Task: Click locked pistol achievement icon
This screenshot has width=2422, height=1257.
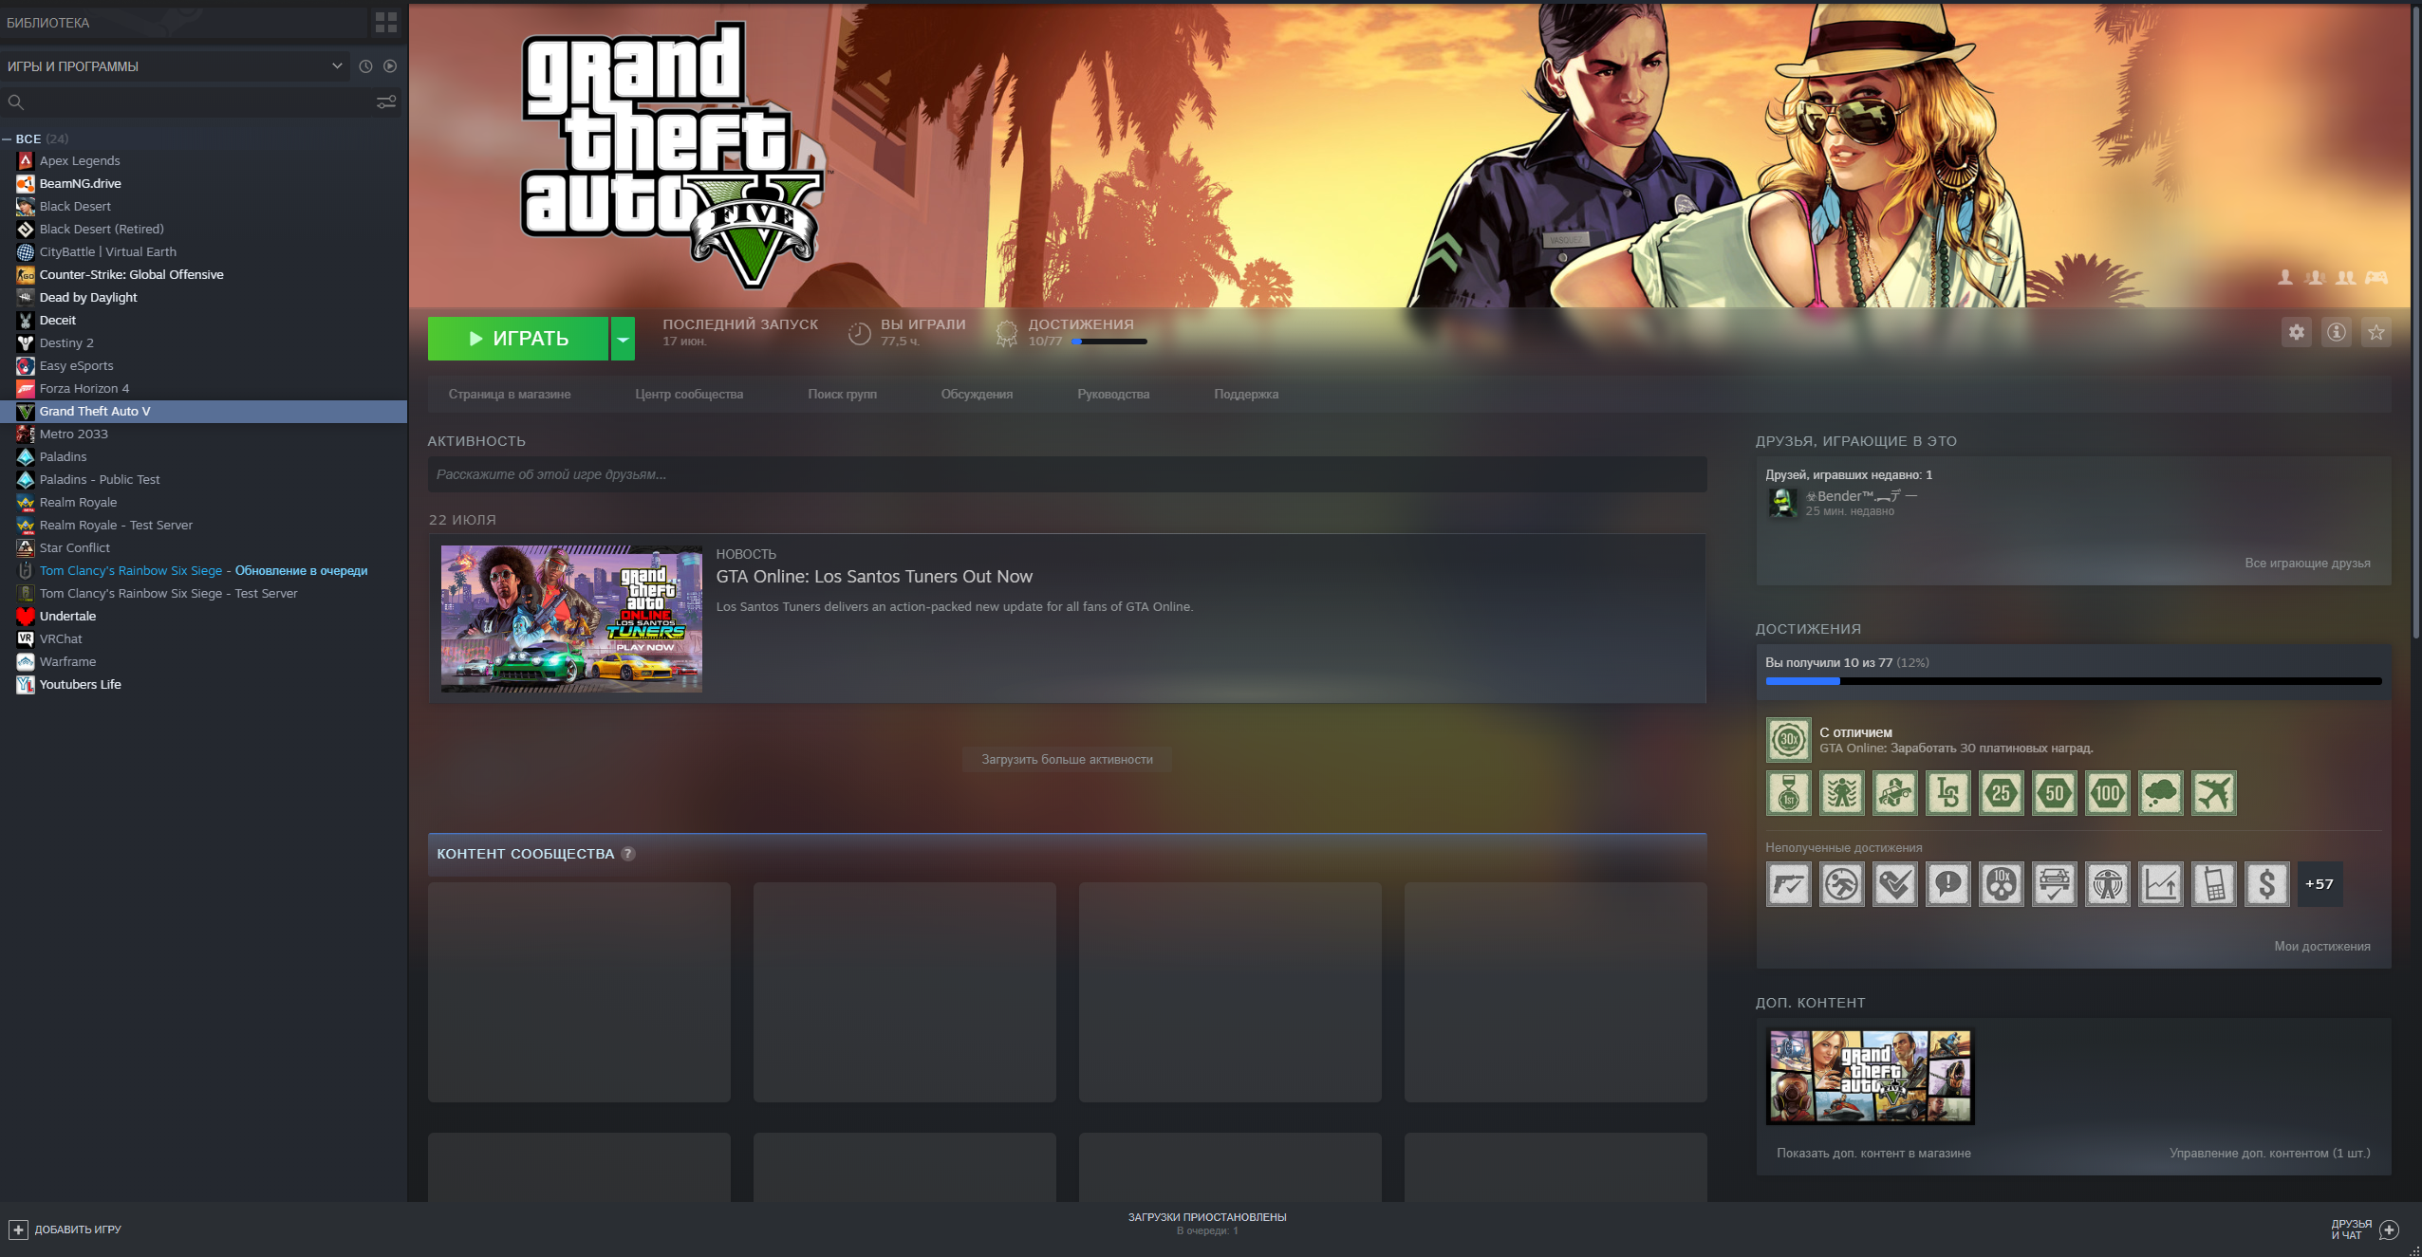Action: (x=1789, y=884)
